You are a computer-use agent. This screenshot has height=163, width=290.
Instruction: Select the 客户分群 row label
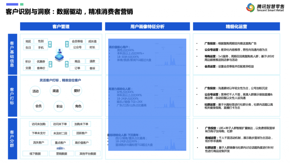click(x=12, y=139)
